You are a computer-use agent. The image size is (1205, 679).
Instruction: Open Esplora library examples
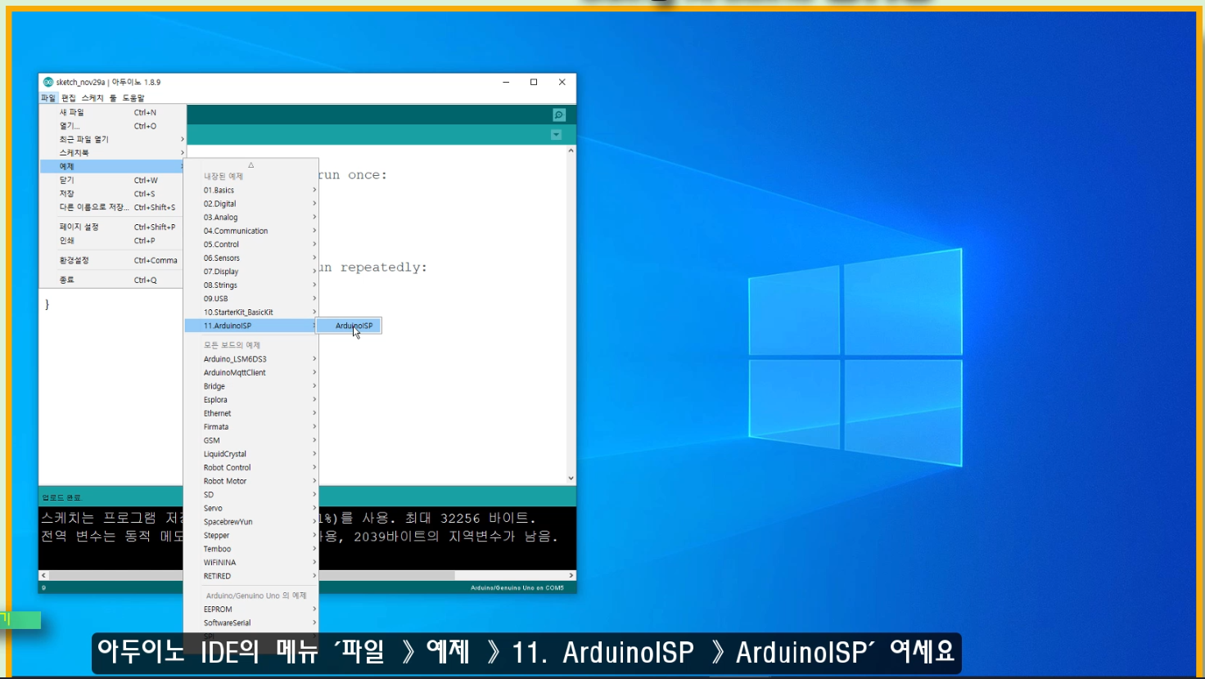tap(251, 399)
